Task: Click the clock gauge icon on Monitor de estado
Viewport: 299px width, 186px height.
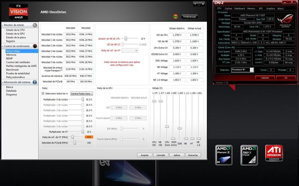Action: click(35, 25)
